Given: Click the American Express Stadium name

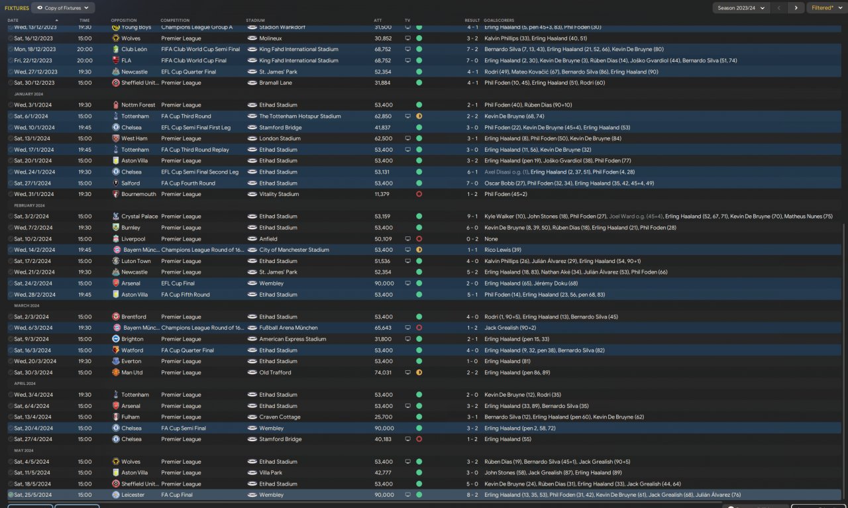Looking at the screenshot, I should [293, 339].
